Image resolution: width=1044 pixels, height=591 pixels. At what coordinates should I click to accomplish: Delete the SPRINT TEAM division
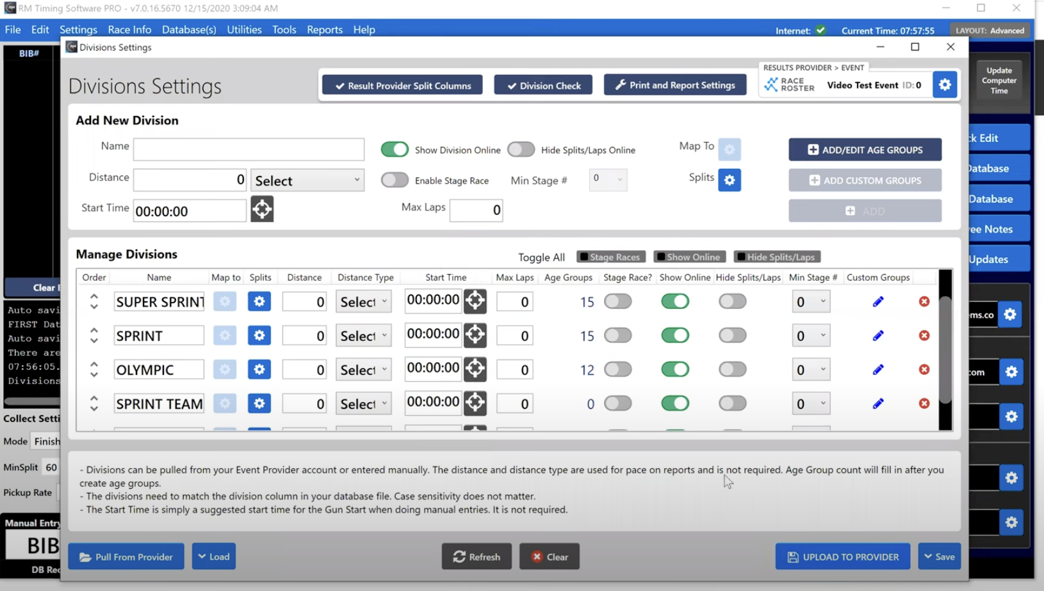924,404
